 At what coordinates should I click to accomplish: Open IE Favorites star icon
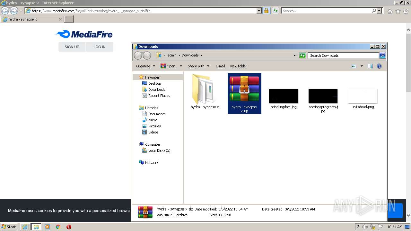click(x=398, y=11)
